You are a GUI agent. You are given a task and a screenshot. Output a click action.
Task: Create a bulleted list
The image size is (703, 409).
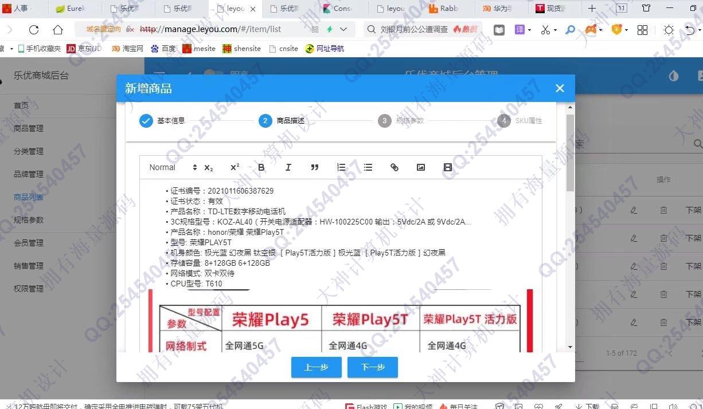368,167
